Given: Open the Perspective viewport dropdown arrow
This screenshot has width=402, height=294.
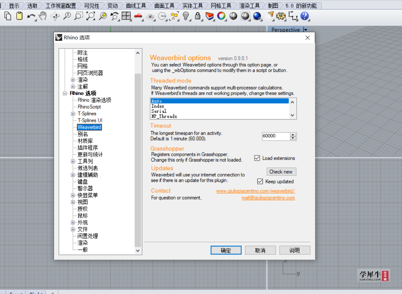Looking at the screenshot, I should [x=305, y=30].
